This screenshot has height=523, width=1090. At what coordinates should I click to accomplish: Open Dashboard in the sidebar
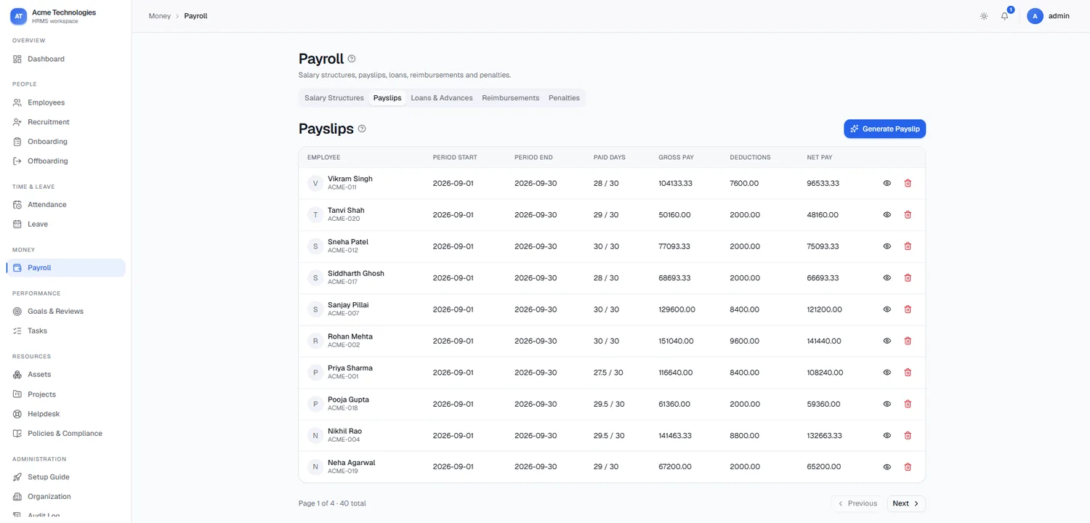(x=65, y=59)
